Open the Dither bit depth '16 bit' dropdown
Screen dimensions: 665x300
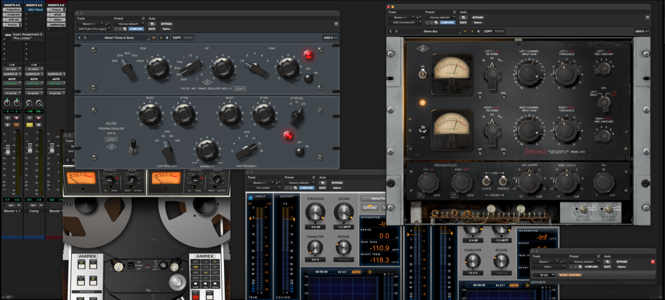point(544,275)
